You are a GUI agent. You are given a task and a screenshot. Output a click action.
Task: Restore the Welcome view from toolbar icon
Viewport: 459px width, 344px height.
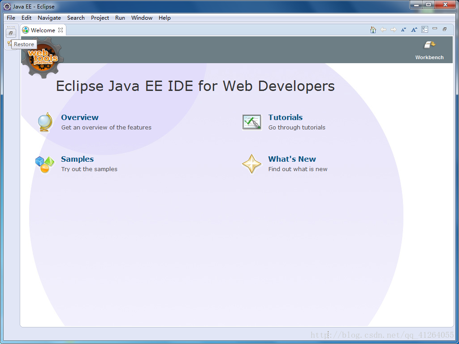point(445,29)
